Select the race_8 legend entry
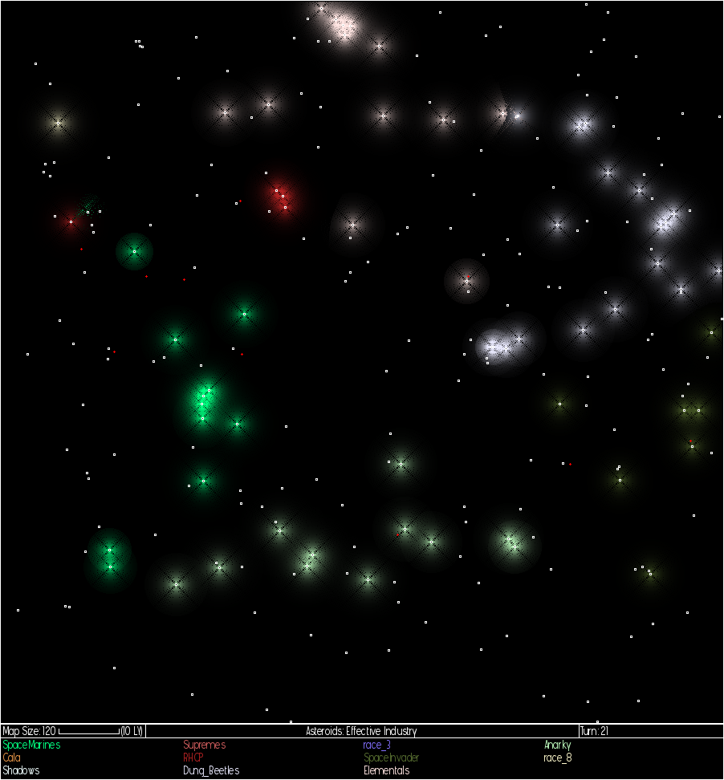Viewport: 724px width, 780px height. click(x=557, y=758)
